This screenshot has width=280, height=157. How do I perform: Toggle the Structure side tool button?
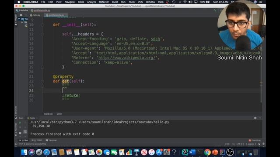coord(16,112)
